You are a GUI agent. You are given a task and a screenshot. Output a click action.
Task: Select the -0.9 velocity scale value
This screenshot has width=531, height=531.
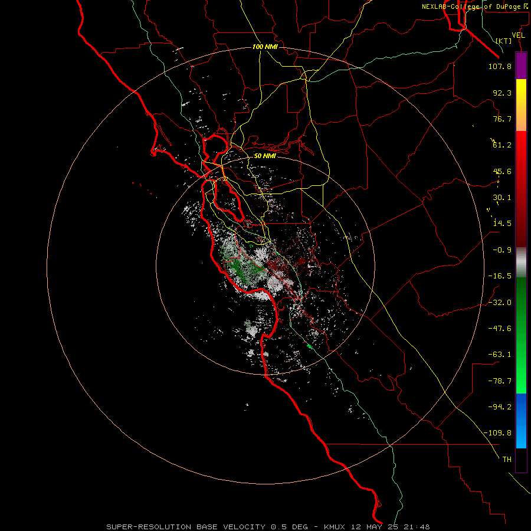(502, 250)
